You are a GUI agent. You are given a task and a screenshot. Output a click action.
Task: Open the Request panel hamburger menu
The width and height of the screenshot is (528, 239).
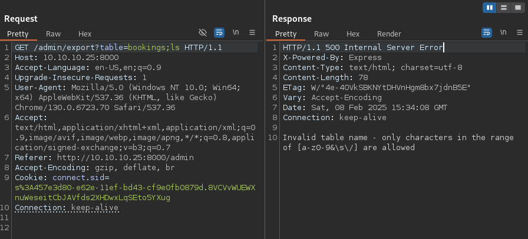pos(252,33)
